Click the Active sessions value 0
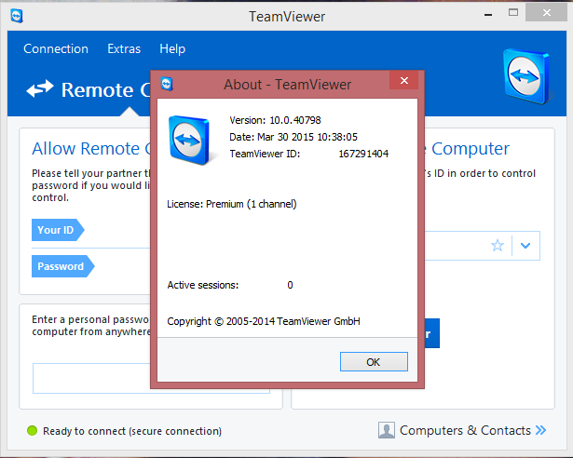This screenshot has height=458, width=573. (x=290, y=285)
